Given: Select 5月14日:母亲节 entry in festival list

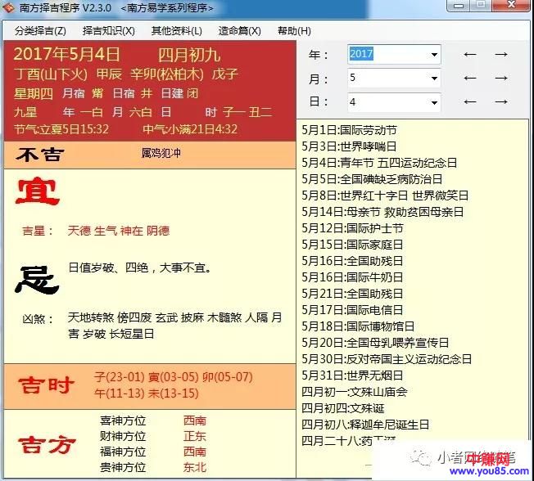Looking at the screenshot, I should (382, 212).
